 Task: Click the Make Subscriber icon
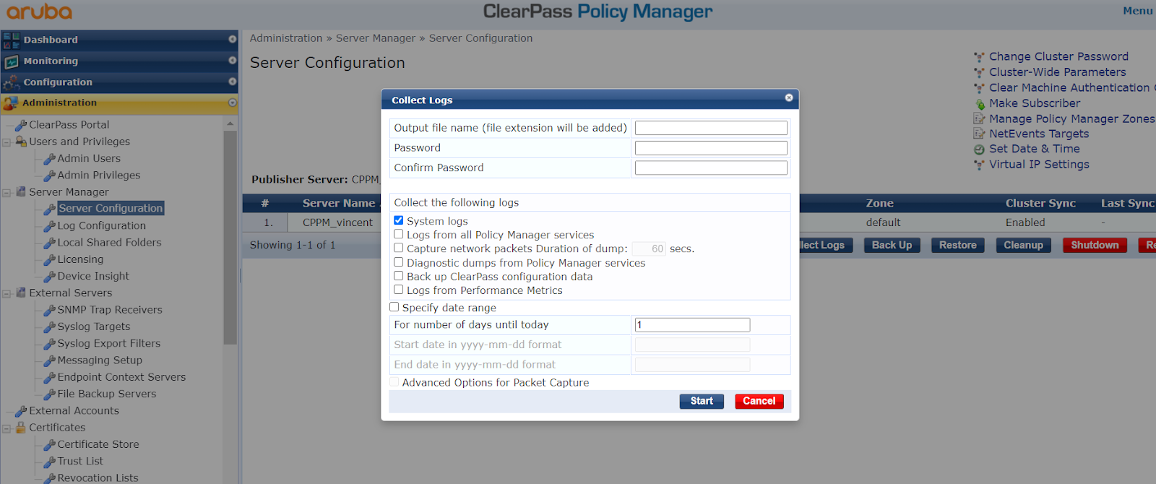click(979, 104)
